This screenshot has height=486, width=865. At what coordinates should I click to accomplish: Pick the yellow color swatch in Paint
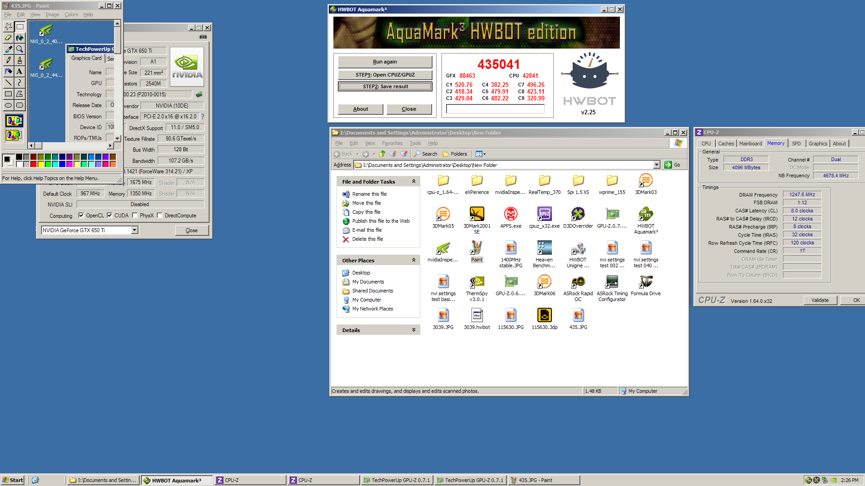[x=41, y=164]
